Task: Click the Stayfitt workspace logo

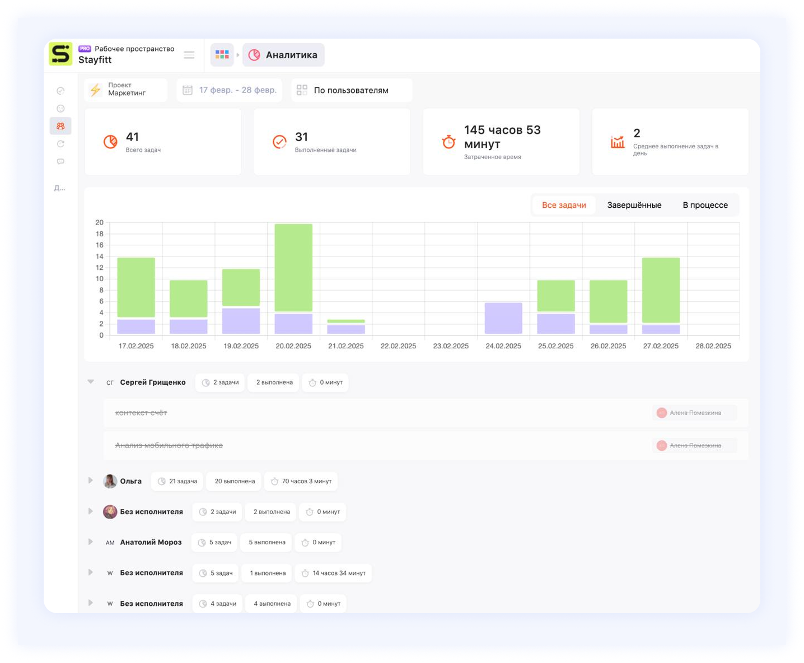Action: [x=60, y=54]
